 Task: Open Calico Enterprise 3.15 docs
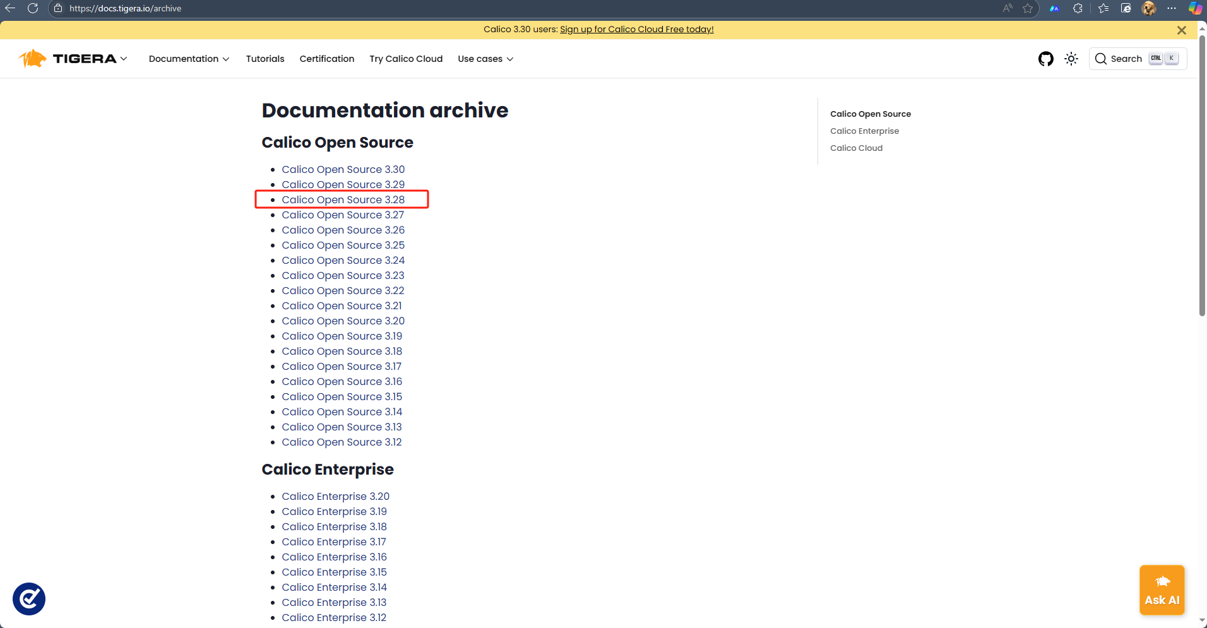click(x=334, y=572)
